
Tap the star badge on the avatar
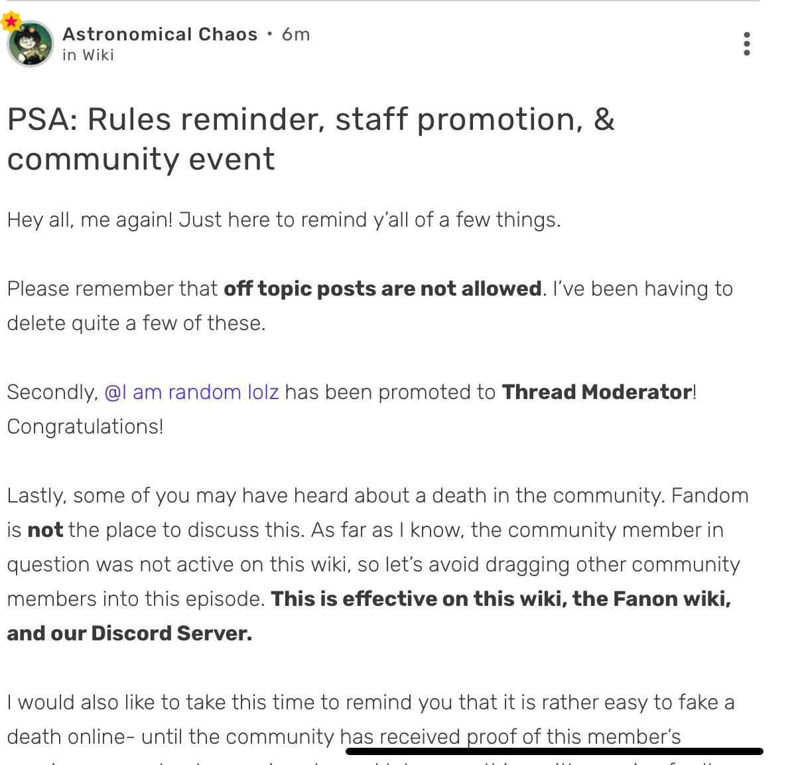click(11, 23)
